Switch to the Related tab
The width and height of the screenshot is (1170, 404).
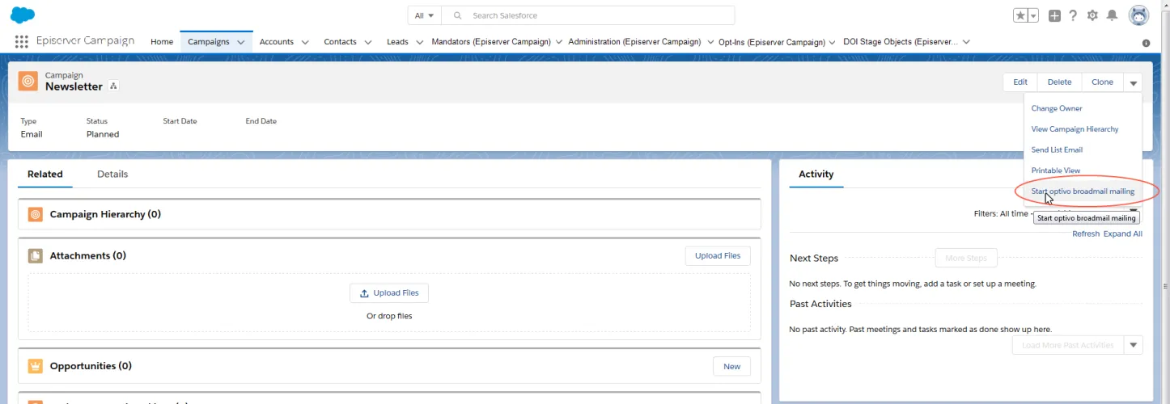[x=45, y=174]
